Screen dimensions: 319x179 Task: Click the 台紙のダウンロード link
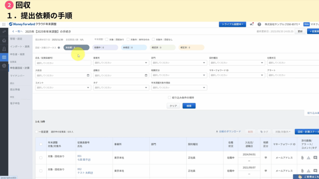click(228, 131)
